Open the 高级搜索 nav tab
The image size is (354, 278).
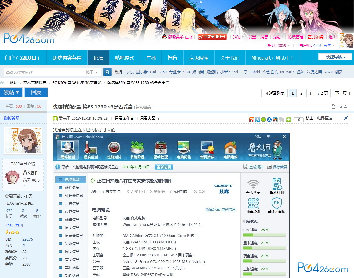[x=199, y=58]
